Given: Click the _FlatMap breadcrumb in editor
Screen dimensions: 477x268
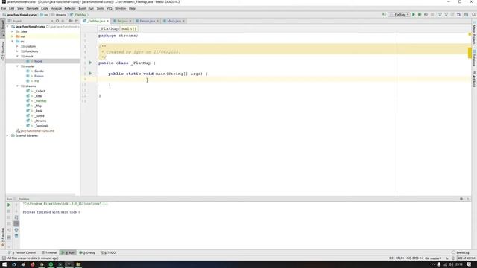Looking at the screenshot, I should click(109, 28).
